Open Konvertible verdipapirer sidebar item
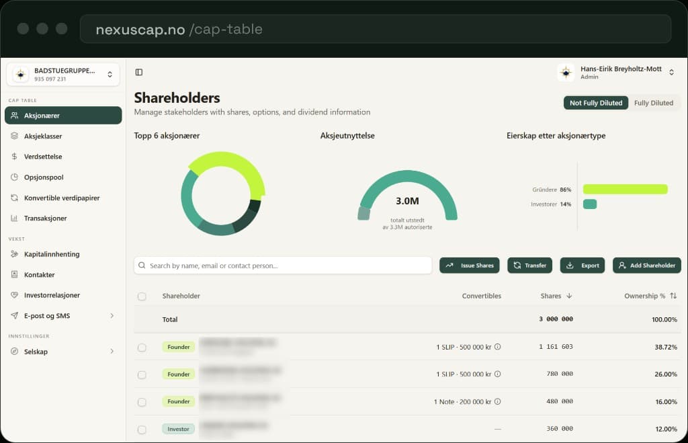The width and height of the screenshot is (688, 443). pos(62,198)
